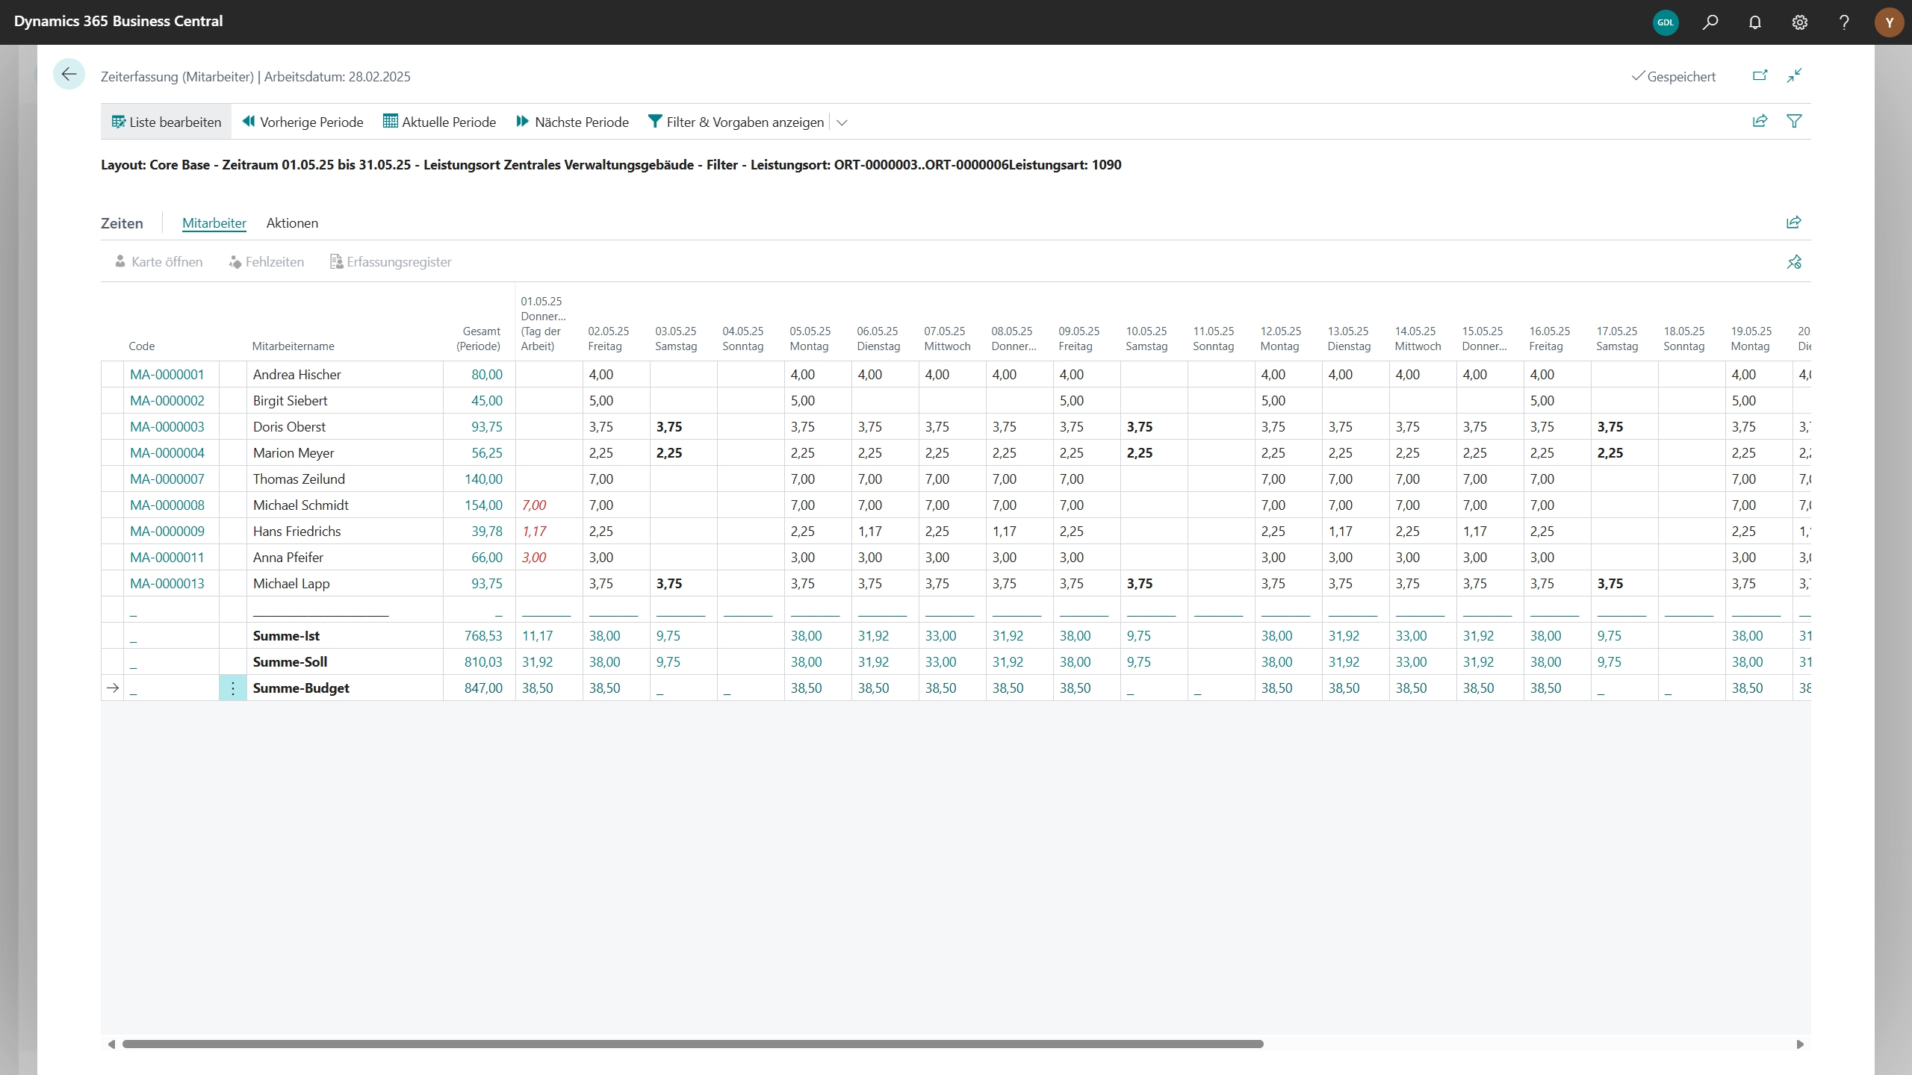Open the settings gear

1799,22
